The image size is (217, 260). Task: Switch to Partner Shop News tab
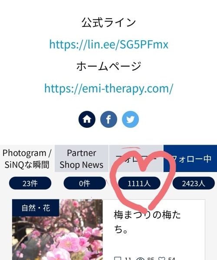pyautogui.click(x=82, y=159)
